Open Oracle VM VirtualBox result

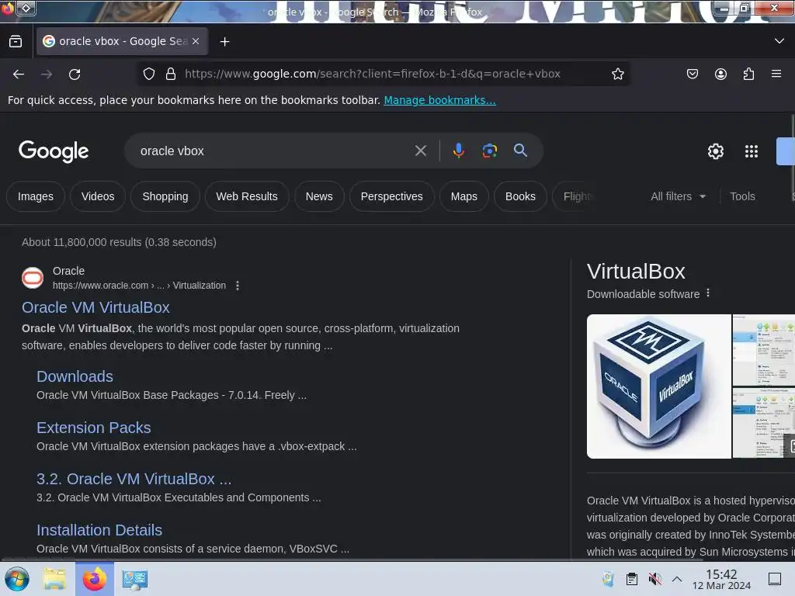95,307
